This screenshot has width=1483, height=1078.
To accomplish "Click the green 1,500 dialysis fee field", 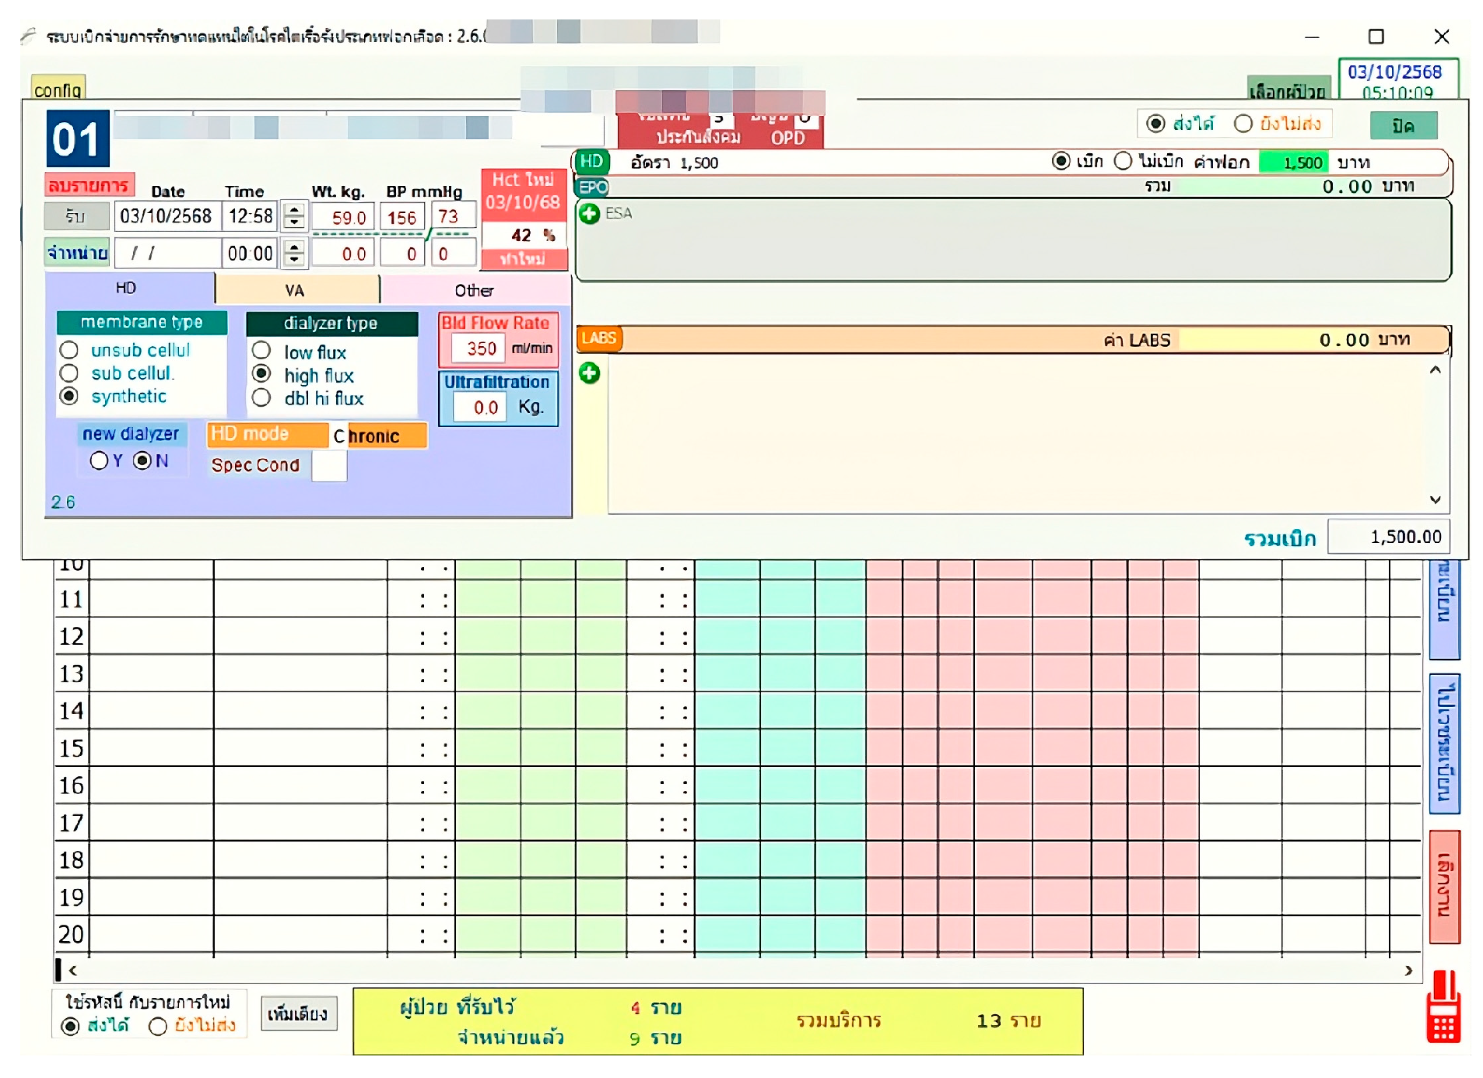I will coord(1292,163).
